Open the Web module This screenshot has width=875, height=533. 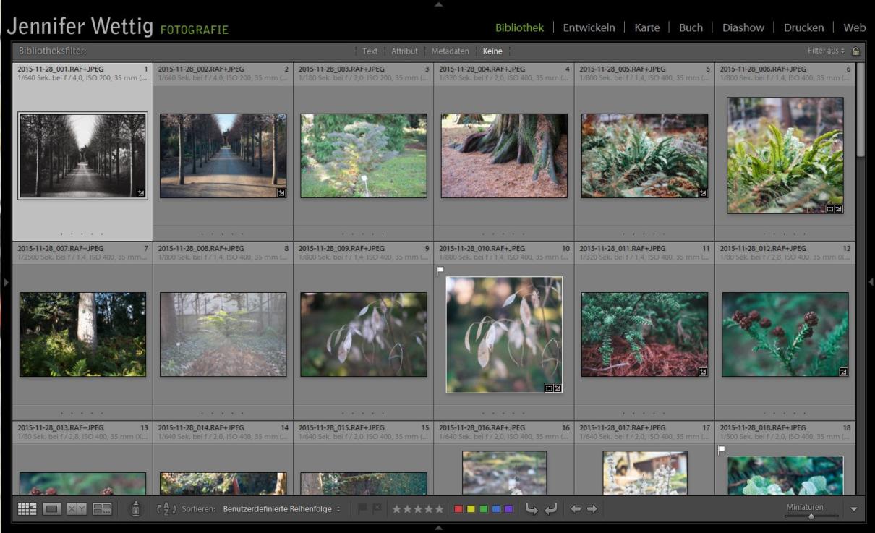(854, 27)
